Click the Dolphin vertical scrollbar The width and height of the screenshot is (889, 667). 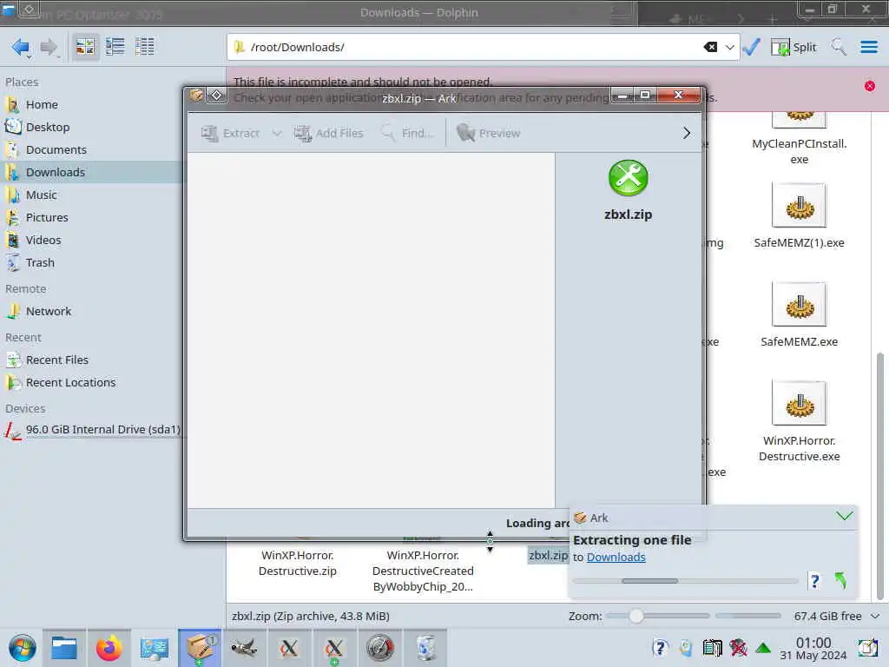point(879,476)
